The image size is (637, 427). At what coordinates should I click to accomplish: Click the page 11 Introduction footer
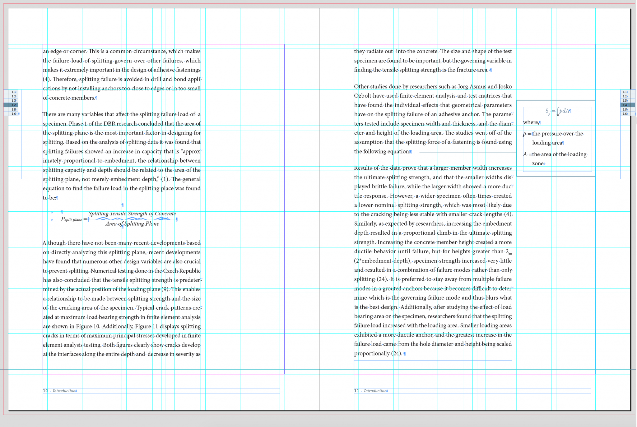[375, 391]
